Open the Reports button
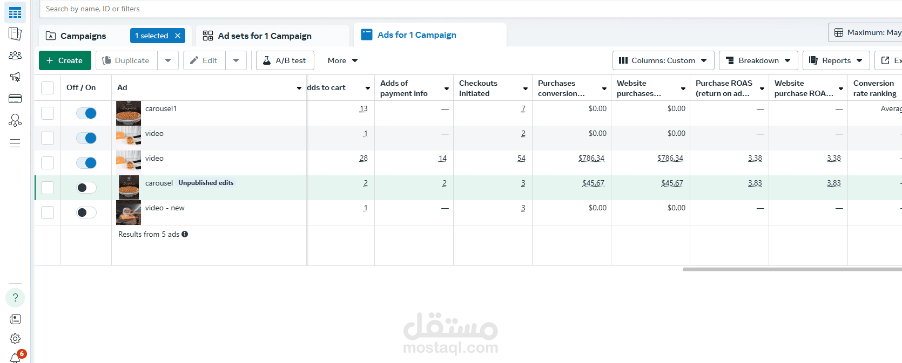Viewport: 902px width, 363px height. click(x=836, y=60)
